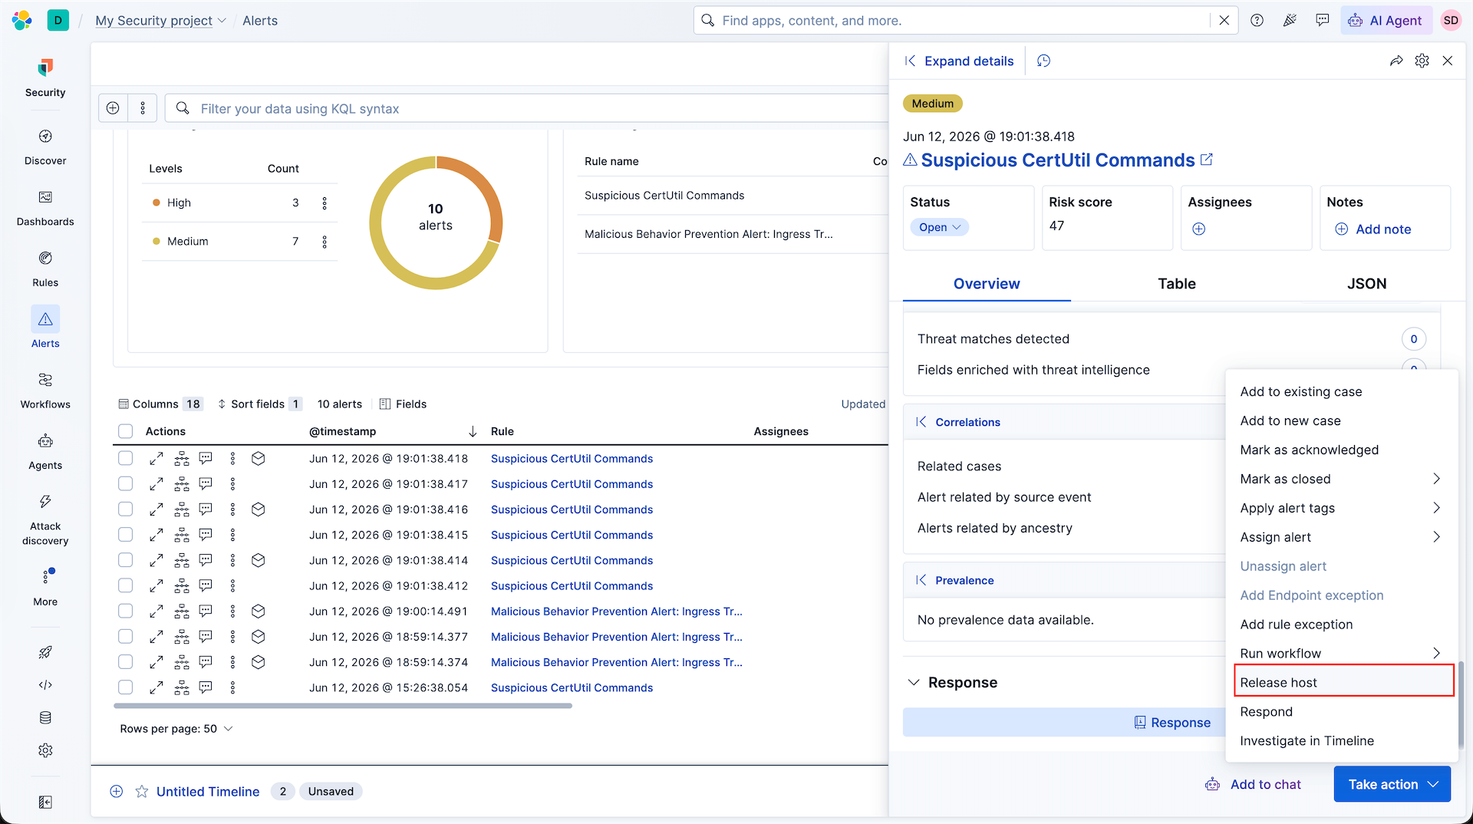Tick the select-all alerts checkbox
The image size is (1473, 824).
coord(126,431)
